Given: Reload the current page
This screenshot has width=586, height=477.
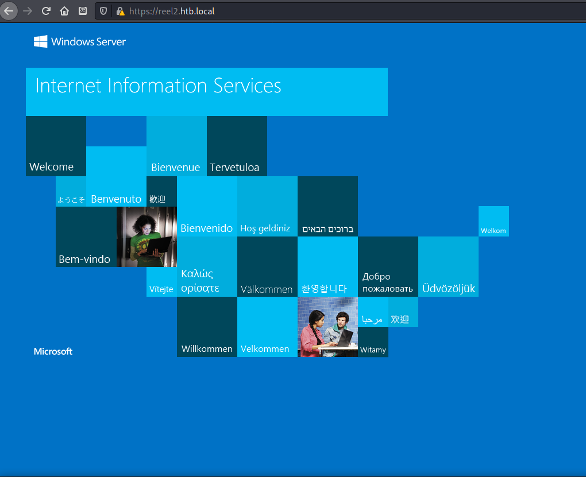Looking at the screenshot, I should 46,11.
